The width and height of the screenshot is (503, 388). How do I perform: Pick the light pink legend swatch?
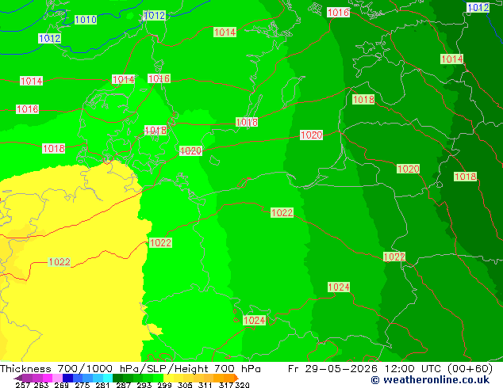[x=57, y=378]
